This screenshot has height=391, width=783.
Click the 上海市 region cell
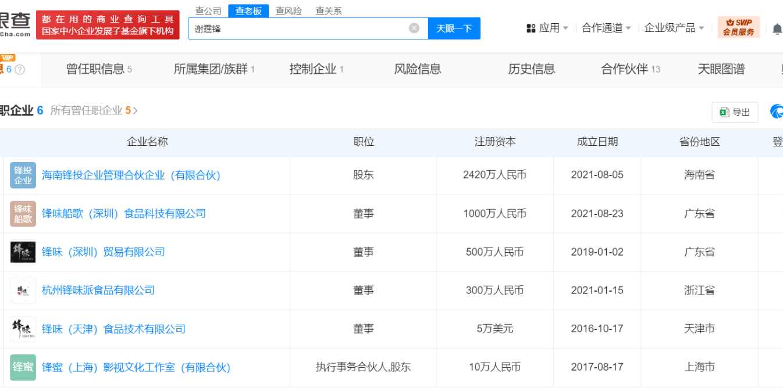[x=699, y=367]
